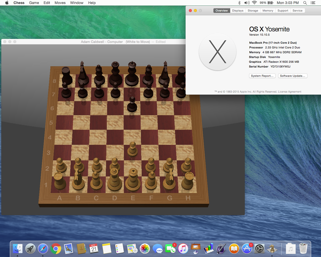The width and height of the screenshot is (321, 257).
Task: Open Spotlight search magnifier
Action: point(305,3)
